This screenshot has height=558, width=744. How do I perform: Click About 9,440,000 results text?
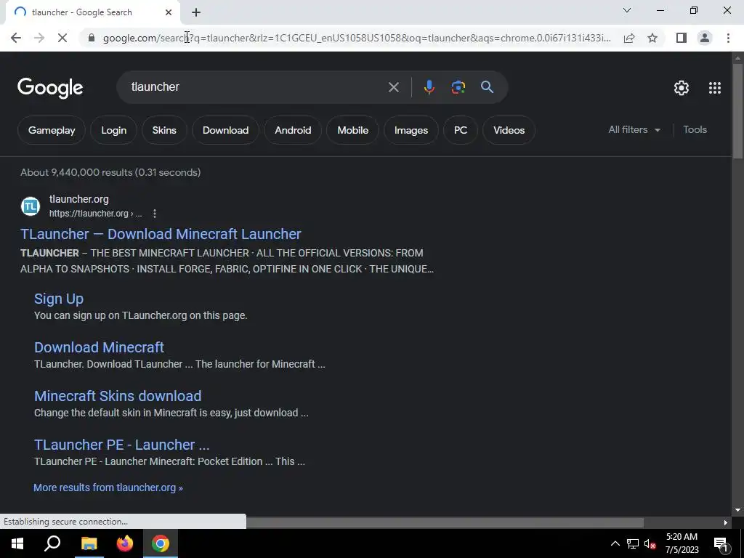click(110, 172)
